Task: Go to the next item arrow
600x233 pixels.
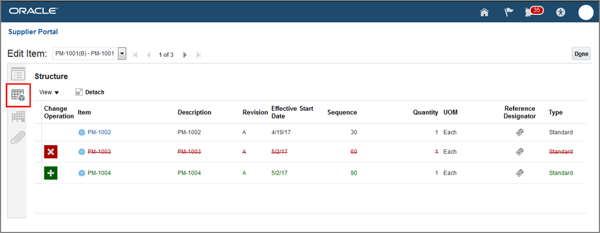Action: [185, 55]
